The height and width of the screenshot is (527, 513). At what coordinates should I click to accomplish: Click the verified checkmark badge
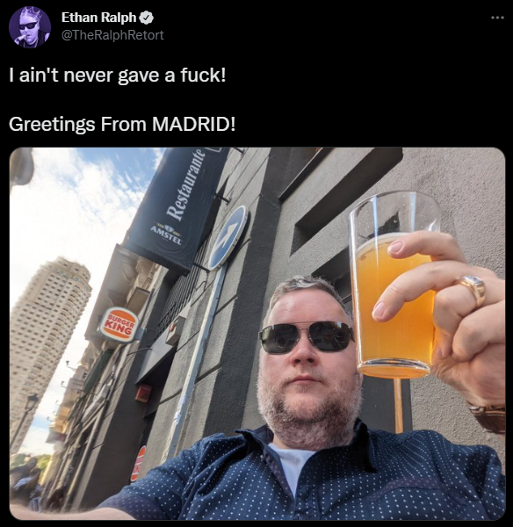click(x=146, y=18)
